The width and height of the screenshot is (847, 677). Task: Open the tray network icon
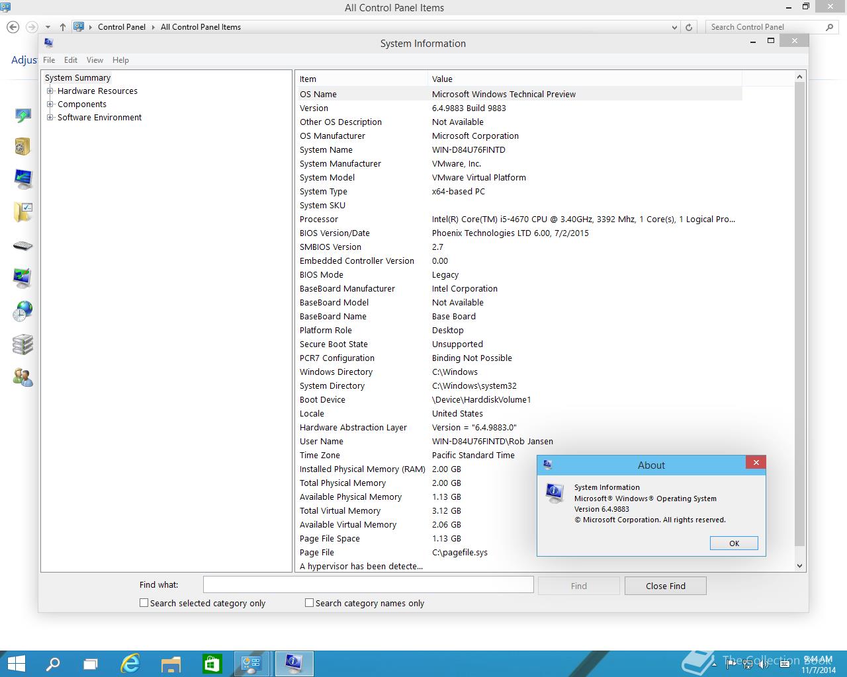(748, 664)
